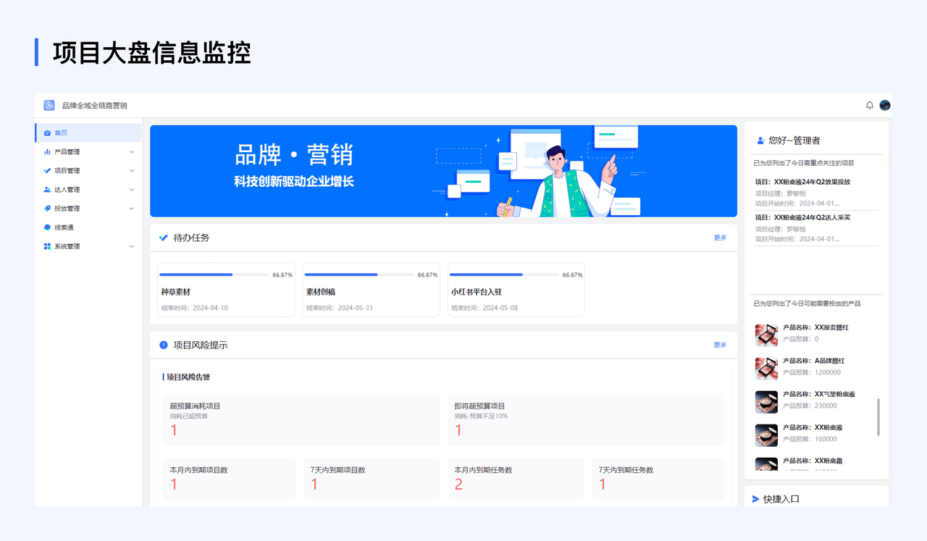927x541 pixels.
Task: Click 更多 link in 项目风险提示
Action: (x=720, y=345)
